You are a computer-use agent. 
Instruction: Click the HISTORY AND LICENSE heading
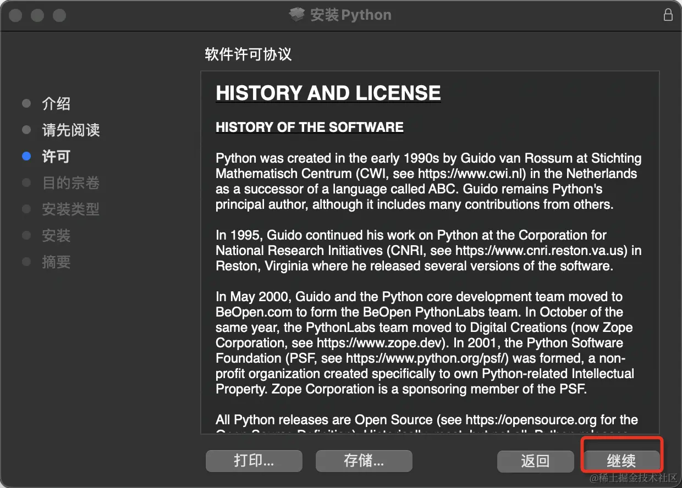pos(328,93)
